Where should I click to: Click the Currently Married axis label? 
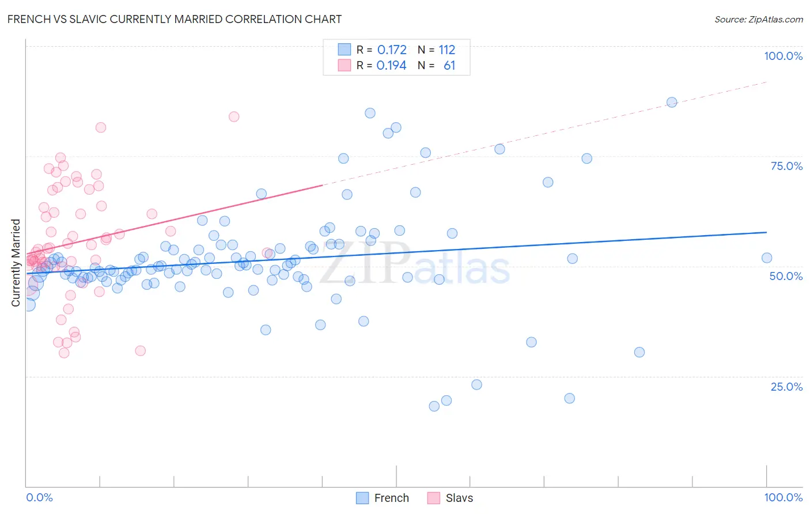click(x=16, y=262)
